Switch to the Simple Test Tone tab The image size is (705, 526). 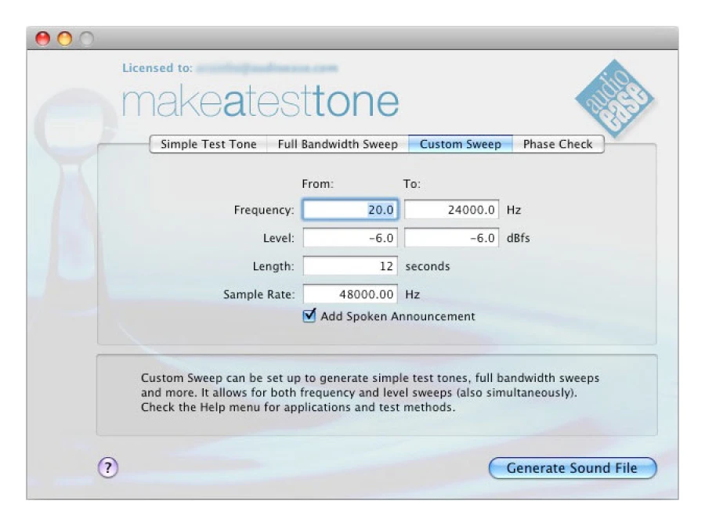click(x=208, y=144)
